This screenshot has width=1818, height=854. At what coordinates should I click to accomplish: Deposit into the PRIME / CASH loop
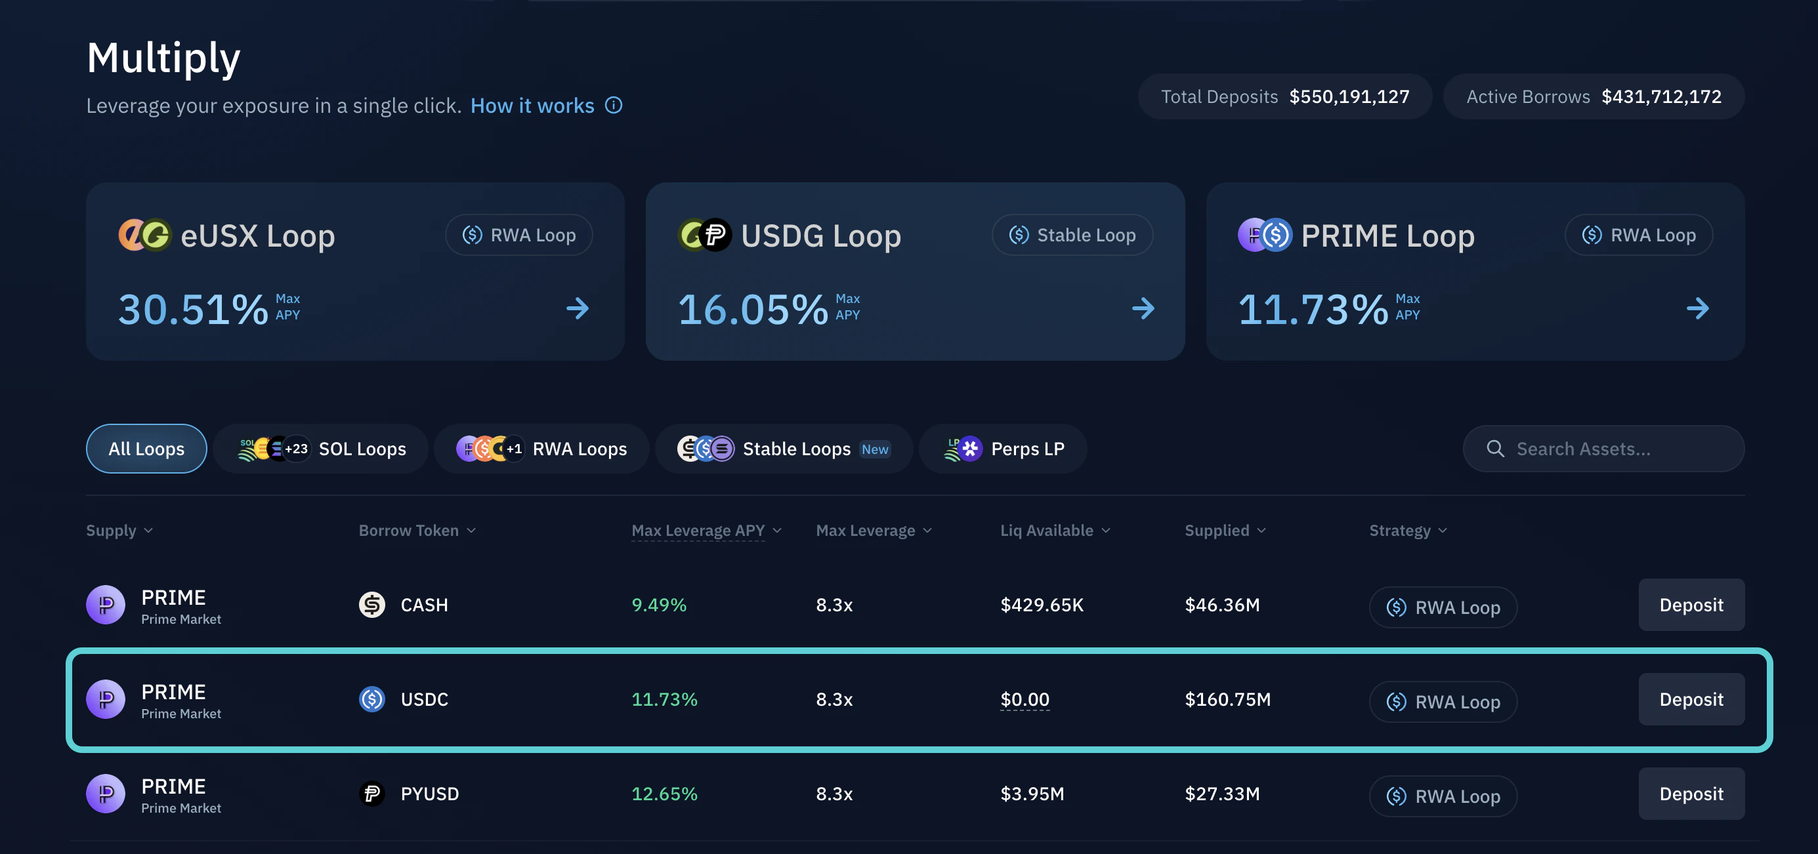[1692, 605]
